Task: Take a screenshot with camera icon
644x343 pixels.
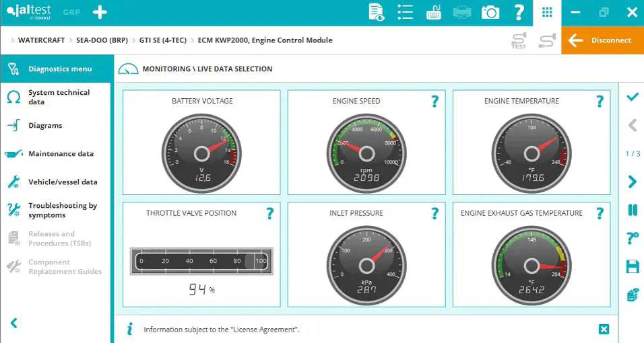Action: pos(490,12)
